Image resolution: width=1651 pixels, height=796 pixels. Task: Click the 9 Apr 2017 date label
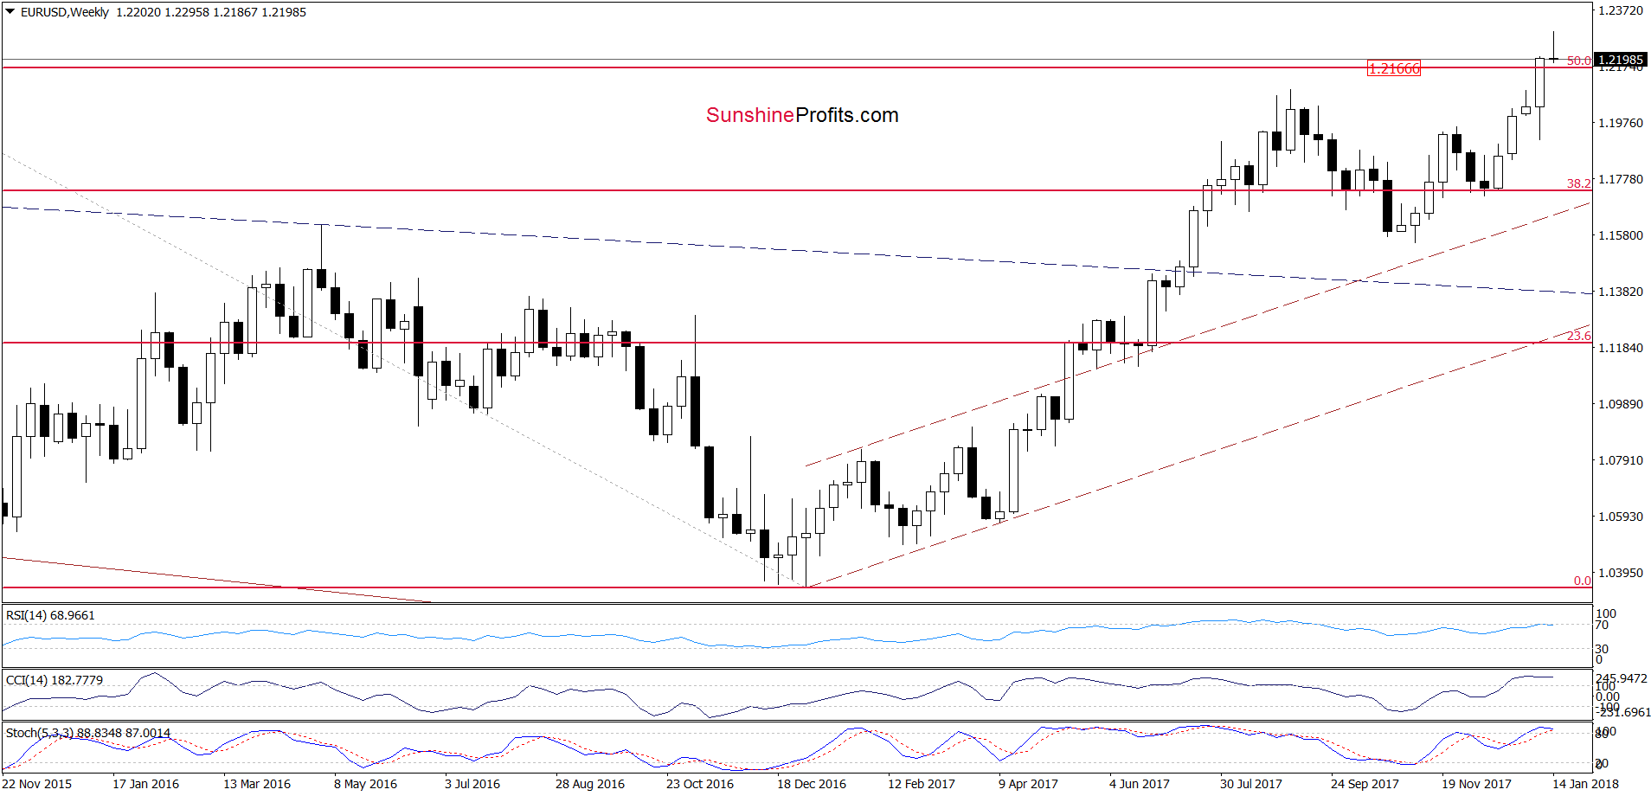tap(1028, 784)
